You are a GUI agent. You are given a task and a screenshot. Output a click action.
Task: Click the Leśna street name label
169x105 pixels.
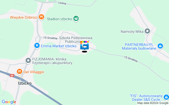pyautogui.click(x=62, y=3)
